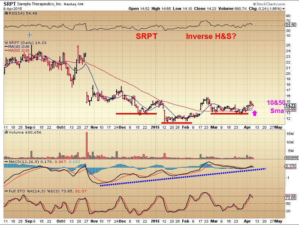Click Dec on the stochastic panel date axis
The height and width of the screenshot is (225, 299).
tap(122, 221)
